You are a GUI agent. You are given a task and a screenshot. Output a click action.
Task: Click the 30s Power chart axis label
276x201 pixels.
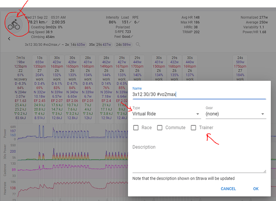coord(5,152)
